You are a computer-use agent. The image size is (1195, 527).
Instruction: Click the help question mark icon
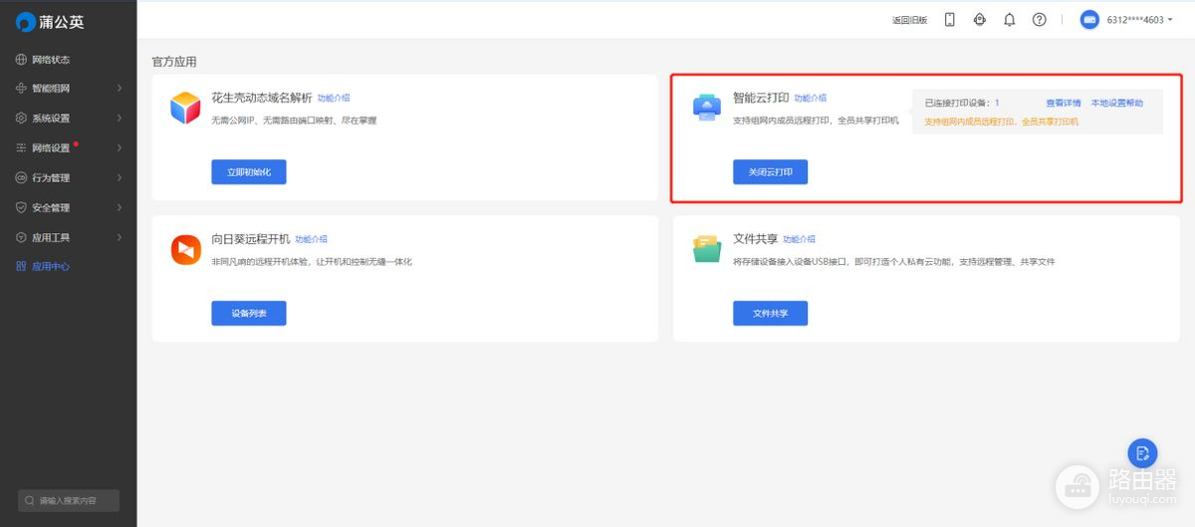tap(1039, 20)
